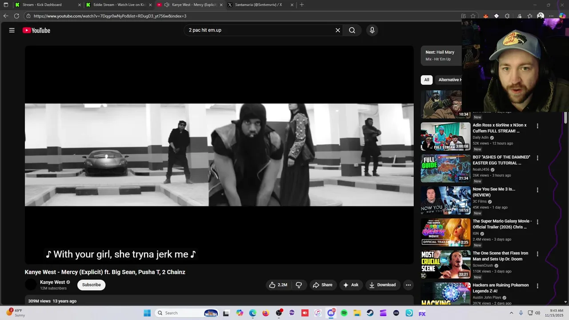Screen dimensions: 569x320
Task: Open Spotify from the taskbar
Action: click(344, 313)
